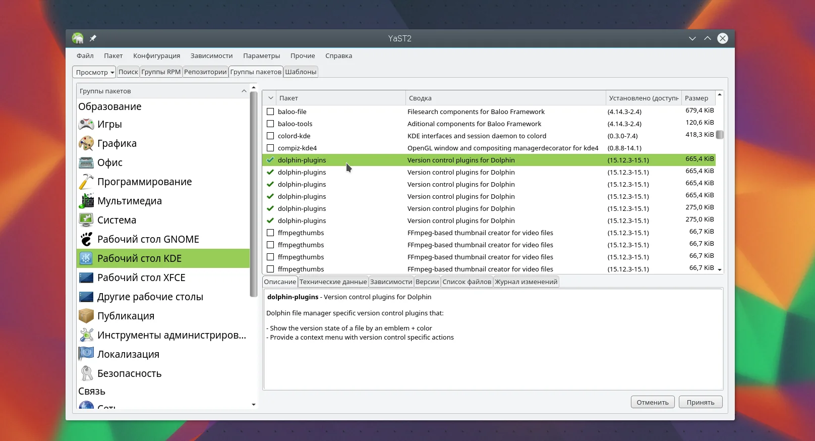Check the baloo-file package checkbox
This screenshot has width=815, height=441.
click(x=270, y=112)
